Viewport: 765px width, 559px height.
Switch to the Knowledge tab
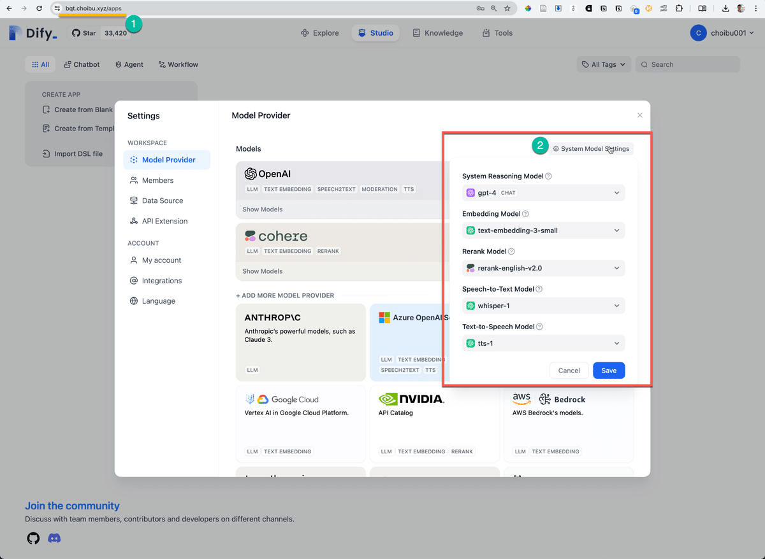pos(438,32)
